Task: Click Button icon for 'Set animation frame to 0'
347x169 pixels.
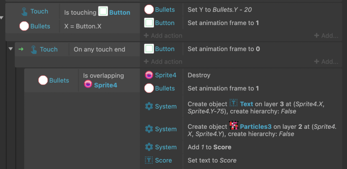Action: (x=149, y=49)
